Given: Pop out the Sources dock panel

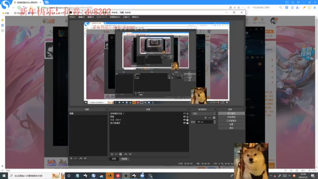Looking at the screenshot, I should (188, 109).
